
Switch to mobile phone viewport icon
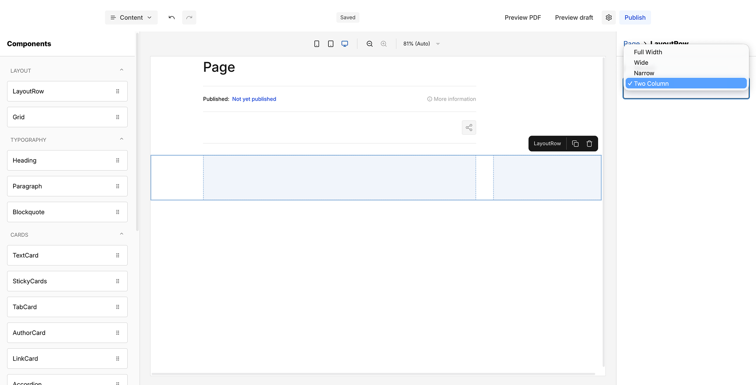tap(317, 44)
